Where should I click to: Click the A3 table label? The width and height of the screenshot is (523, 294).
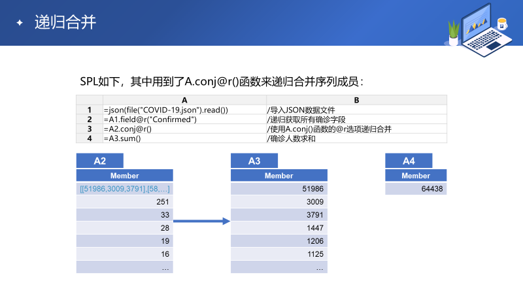click(254, 161)
